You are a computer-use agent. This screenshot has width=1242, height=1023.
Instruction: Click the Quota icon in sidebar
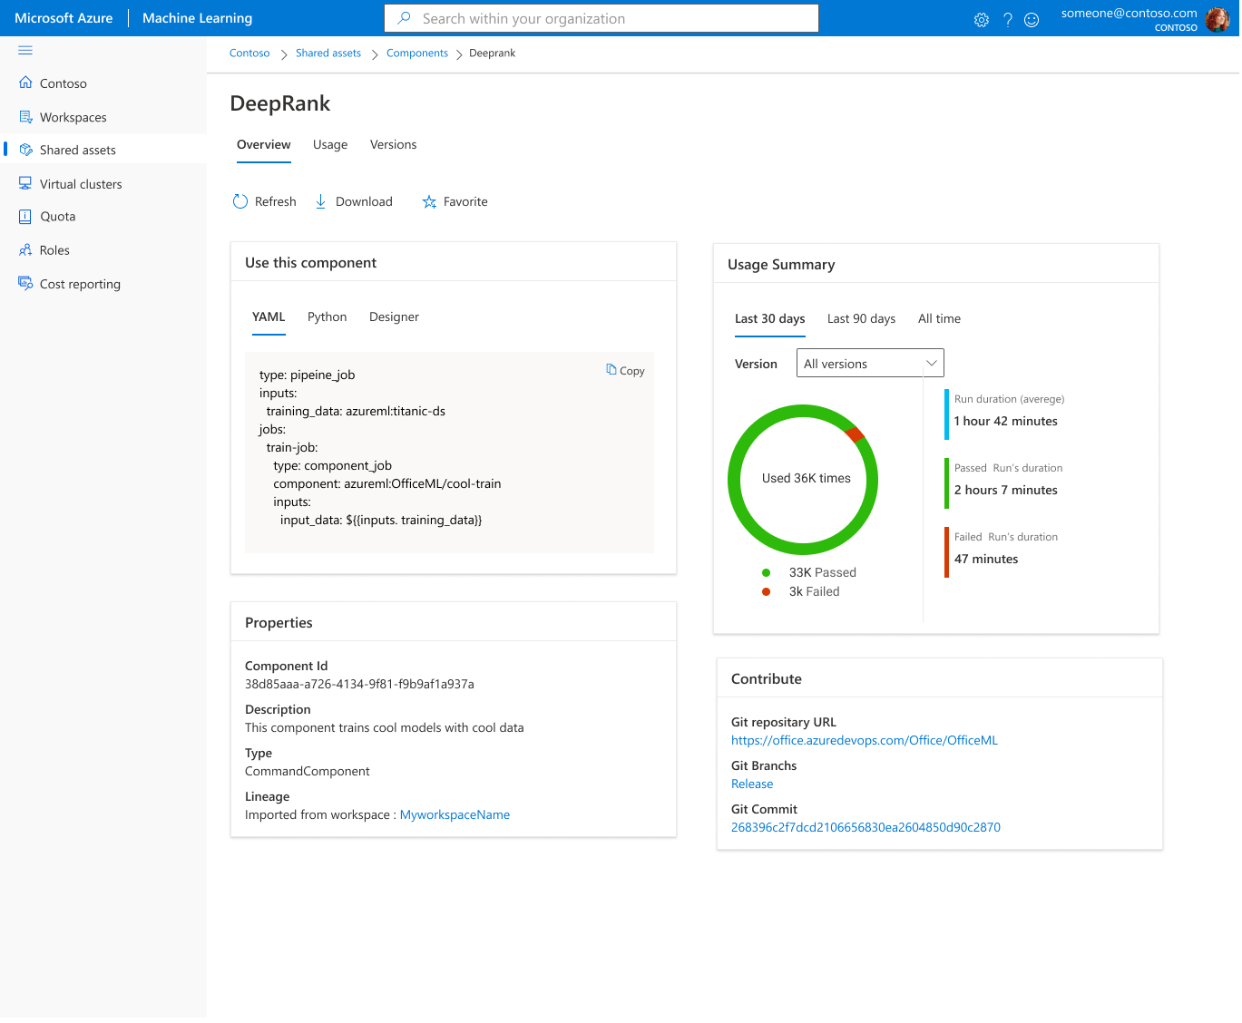(x=25, y=217)
